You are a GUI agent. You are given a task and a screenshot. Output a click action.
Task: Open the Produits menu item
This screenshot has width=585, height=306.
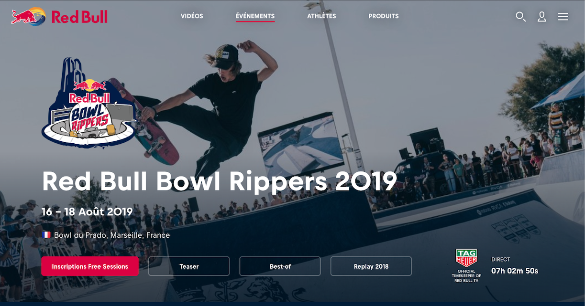point(384,16)
